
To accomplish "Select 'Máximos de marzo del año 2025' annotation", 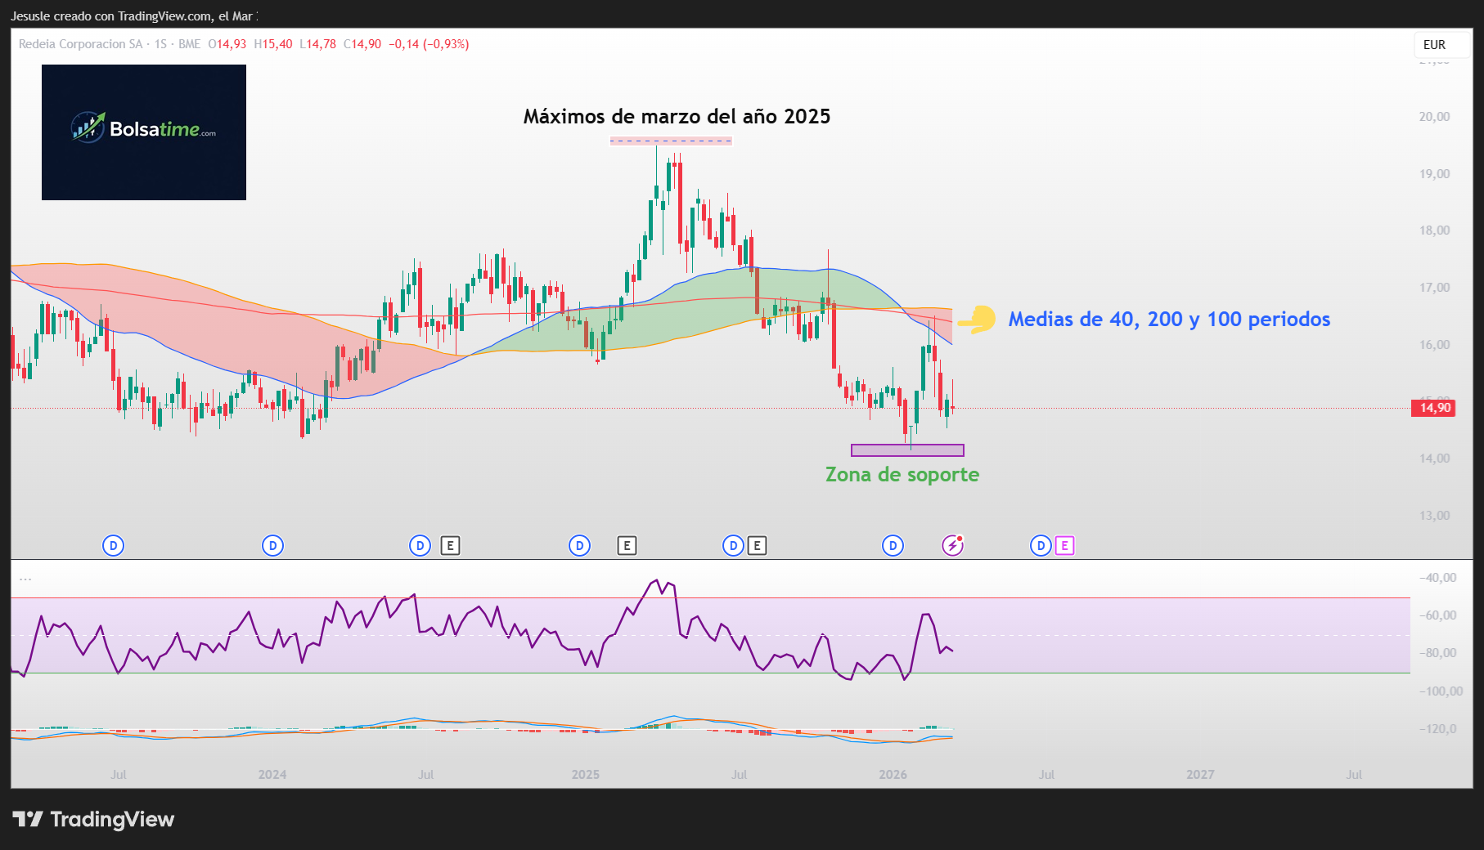I will tap(677, 117).
